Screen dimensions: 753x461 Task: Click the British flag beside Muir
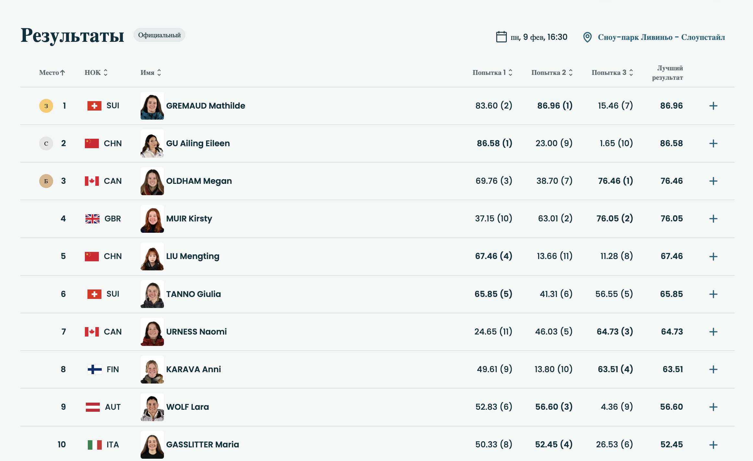pos(92,219)
